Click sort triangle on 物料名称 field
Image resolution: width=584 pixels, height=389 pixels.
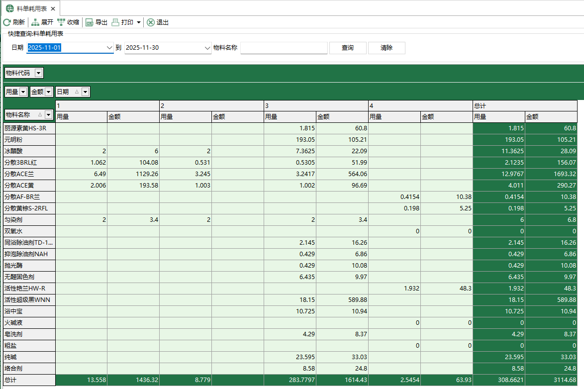(x=40, y=115)
